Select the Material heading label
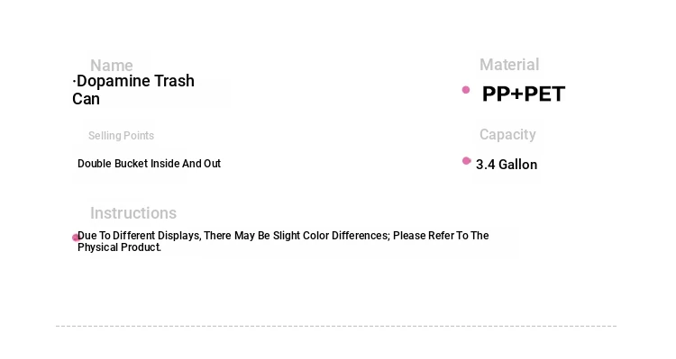Viewport: 676px width, 359px height. click(509, 65)
